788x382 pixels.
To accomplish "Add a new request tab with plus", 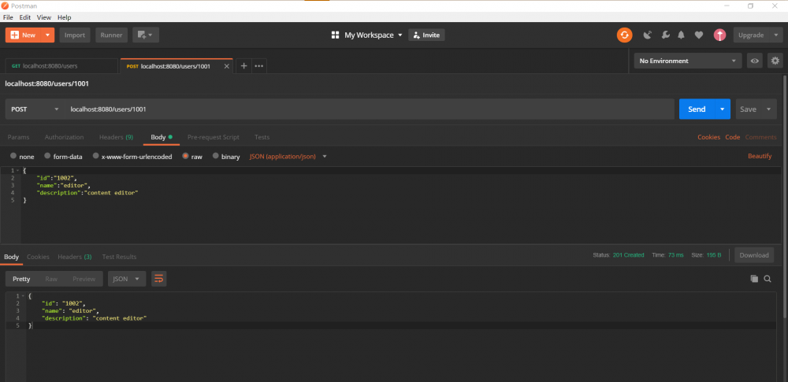I will (243, 66).
